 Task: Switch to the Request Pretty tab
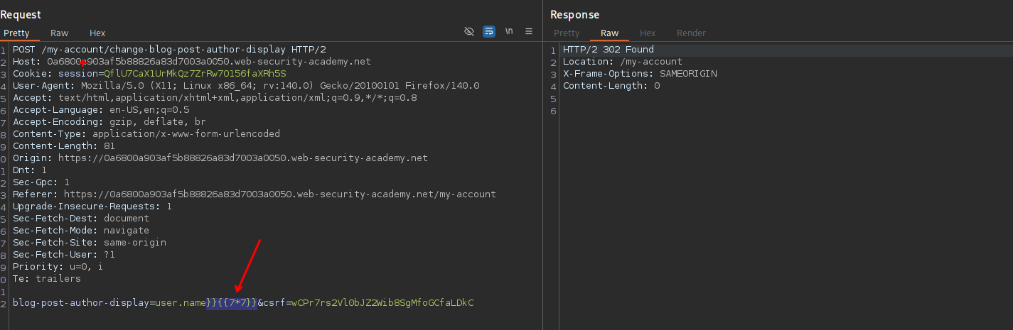(x=16, y=33)
